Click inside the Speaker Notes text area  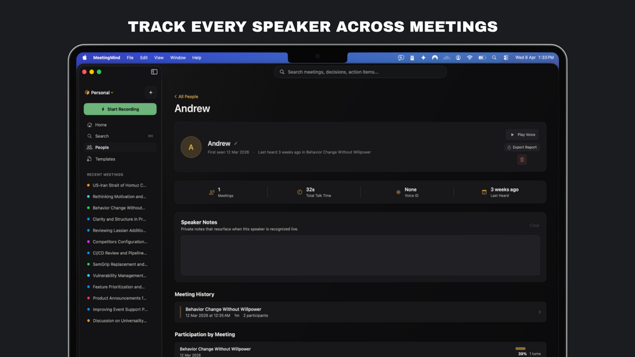360,255
